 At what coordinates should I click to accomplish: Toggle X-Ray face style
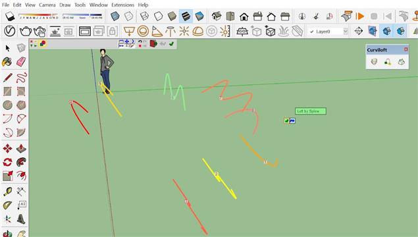pyautogui.click(x=115, y=16)
